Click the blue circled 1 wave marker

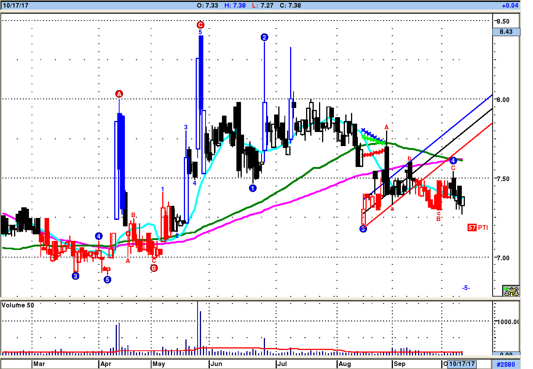click(x=253, y=188)
